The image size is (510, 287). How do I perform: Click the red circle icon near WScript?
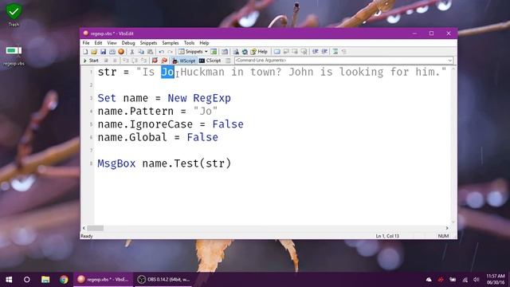click(x=155, y=61)
